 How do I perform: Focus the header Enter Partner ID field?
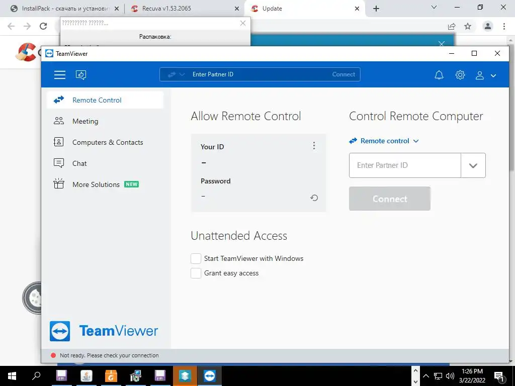click(x=260, y=74)
